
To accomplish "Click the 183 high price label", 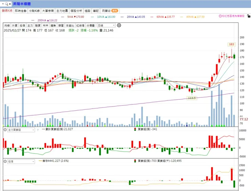I will pyautogui.click(x=231, y=44).
